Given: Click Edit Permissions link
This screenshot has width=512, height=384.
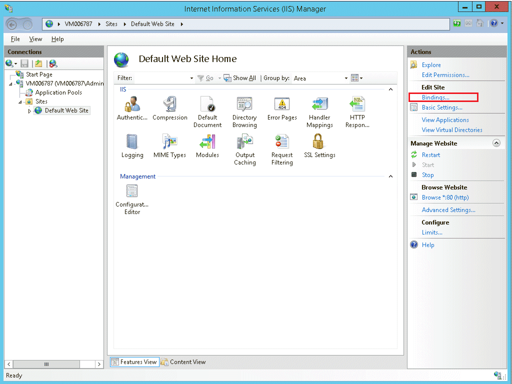Looking at the screenshot, I should (445, 75).
